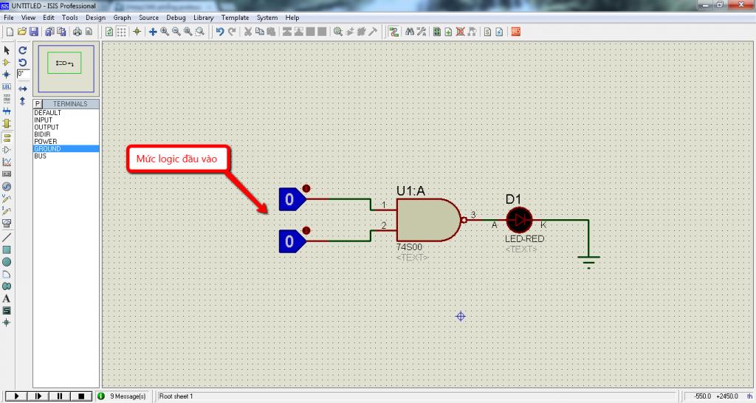This screenshot has height=403, width=756.
Task: Start the simulation with Play
Action: pos(16,396)
